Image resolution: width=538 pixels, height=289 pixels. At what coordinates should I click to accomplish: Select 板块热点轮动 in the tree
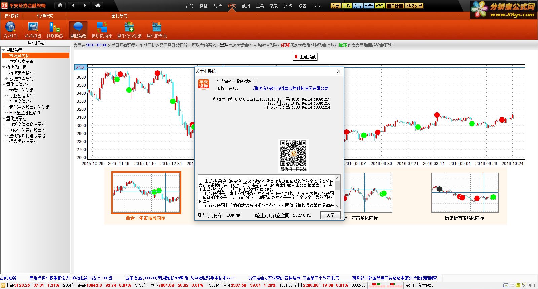coord(22,73)
